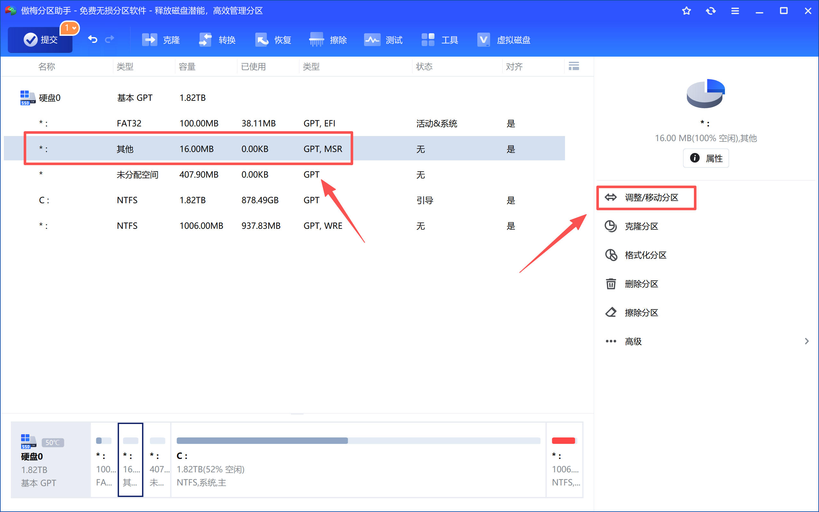Screen dimensions: 819x512
Task: Open the hamburger menu in title bar
Action: click(735, 11)
